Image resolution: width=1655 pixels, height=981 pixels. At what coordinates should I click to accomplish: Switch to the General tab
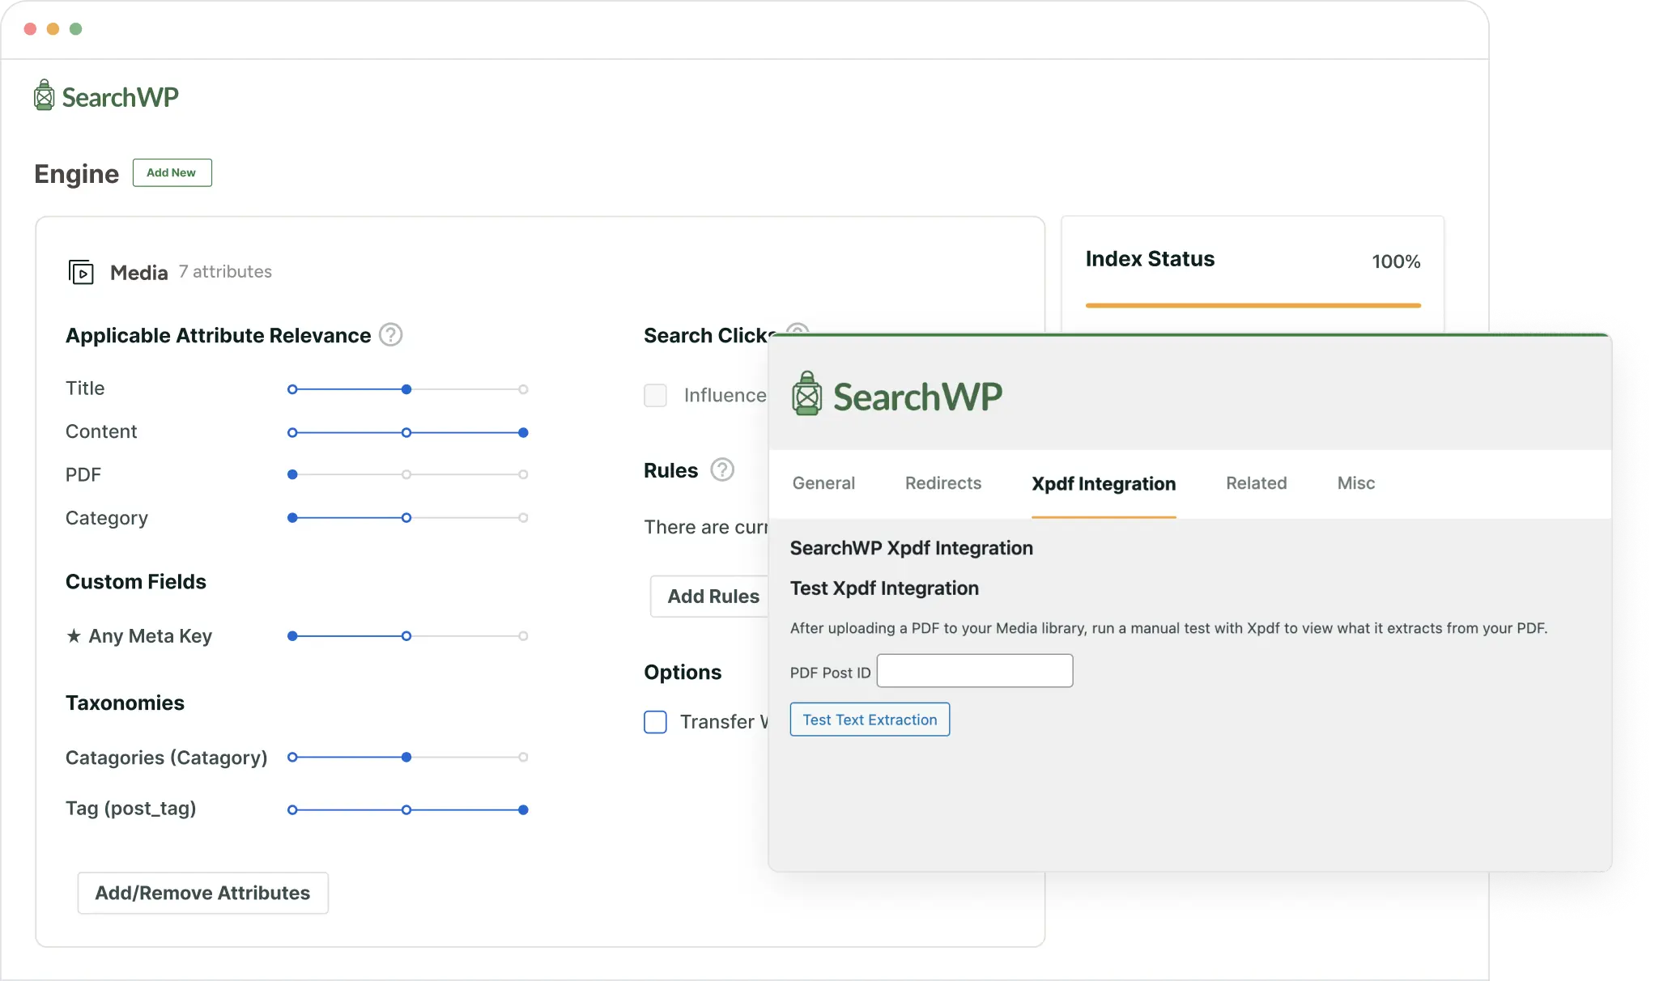823,483
